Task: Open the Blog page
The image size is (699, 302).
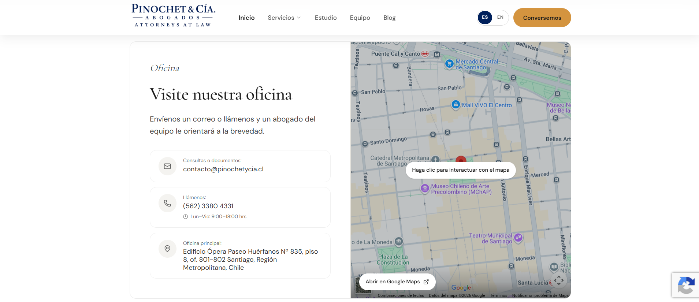Action: (389, 18)
